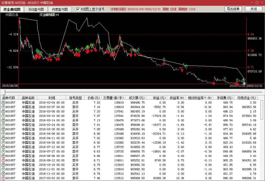Click face icon of 2016-04-26 row
The width and height of the screenshot is (265, 181).
click(x=3, y=143)
